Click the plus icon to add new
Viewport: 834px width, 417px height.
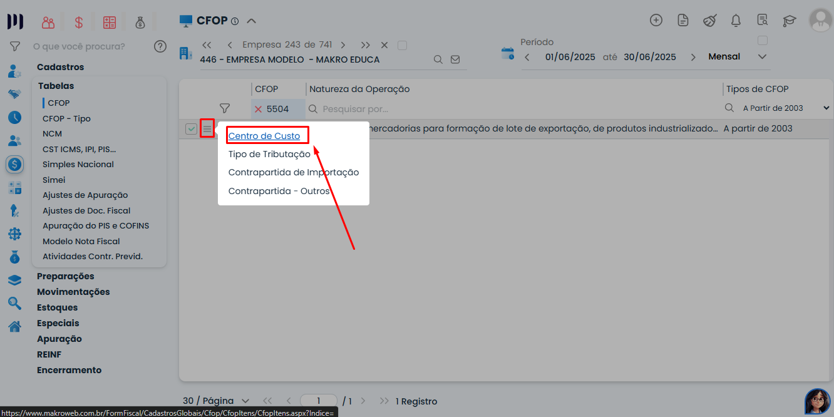click(656, 20)
